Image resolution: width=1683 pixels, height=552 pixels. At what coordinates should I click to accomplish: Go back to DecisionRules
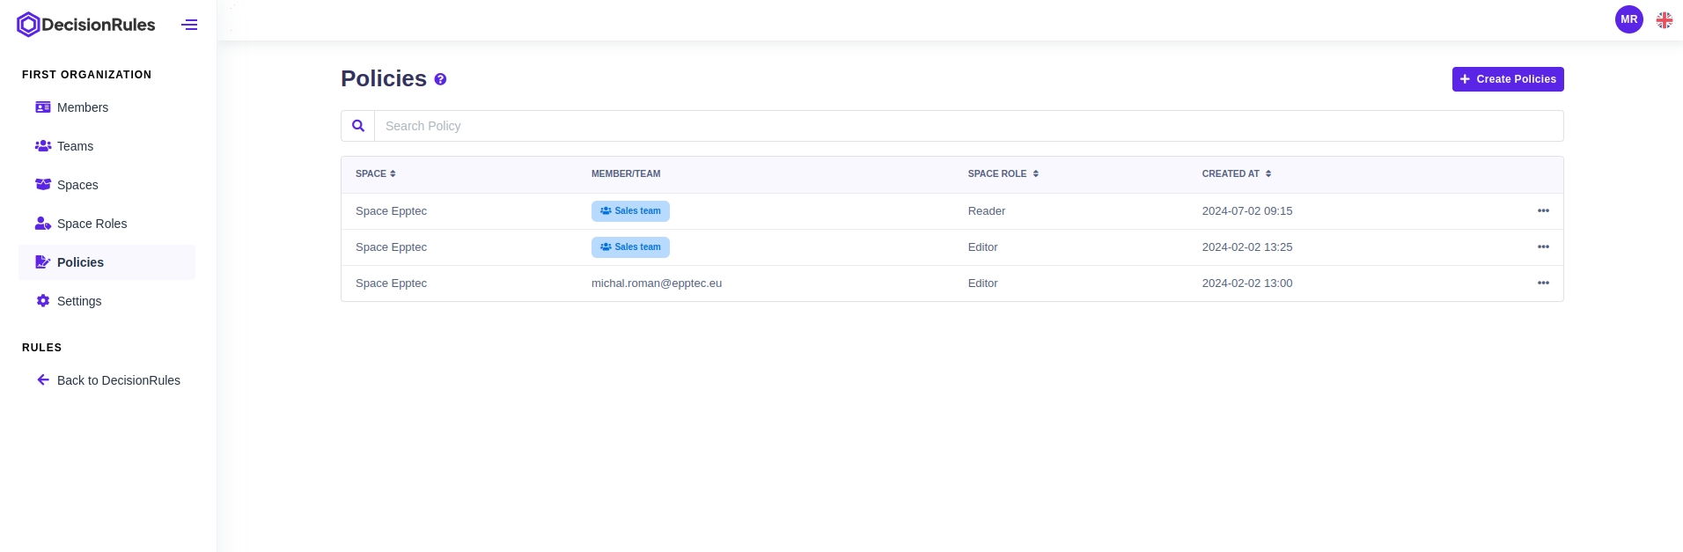(118, 380)
